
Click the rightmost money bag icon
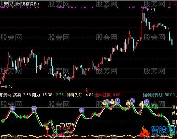tap(142, 104)
